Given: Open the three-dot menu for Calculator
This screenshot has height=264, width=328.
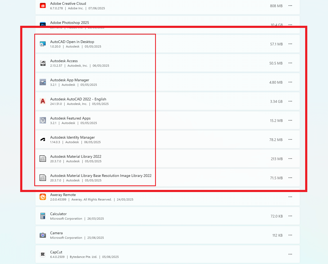Looking at the screenshot, I should pyautogui.click(x=290, y=216).
